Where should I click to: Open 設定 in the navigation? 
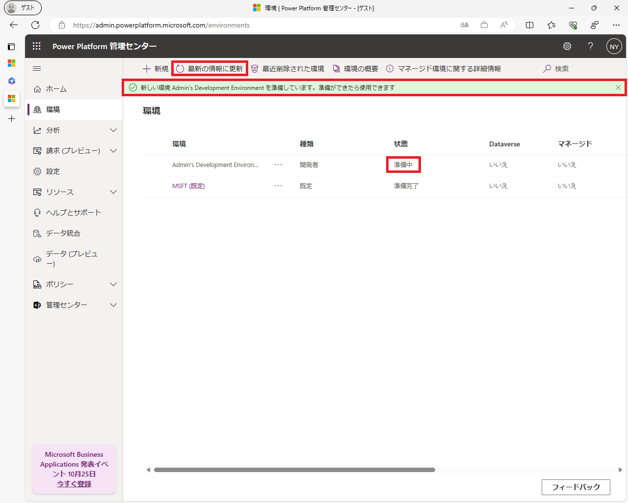(74, 171)
